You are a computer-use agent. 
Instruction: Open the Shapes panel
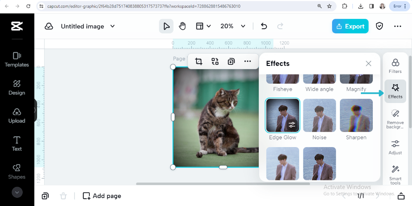click(17, 172)
